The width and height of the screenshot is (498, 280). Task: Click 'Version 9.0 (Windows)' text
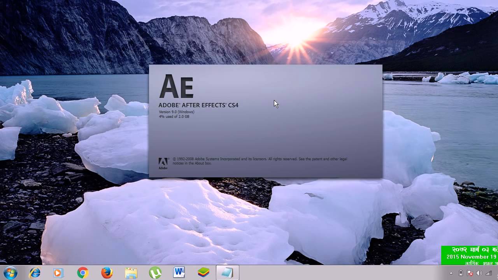(177, 112)
